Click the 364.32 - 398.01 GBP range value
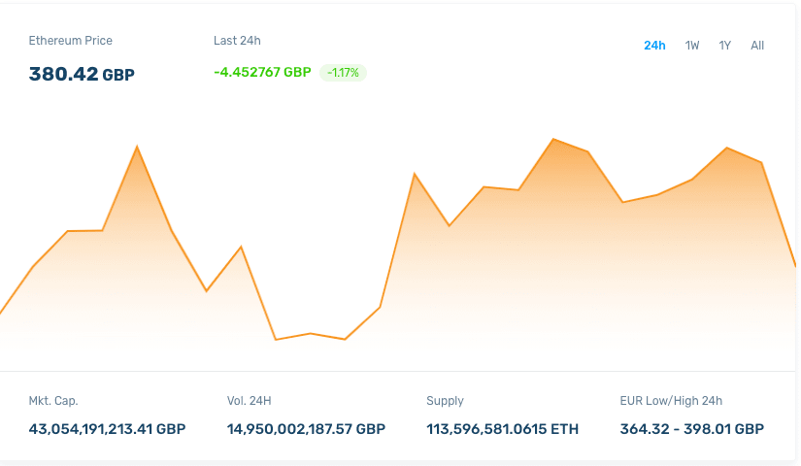 691,429
